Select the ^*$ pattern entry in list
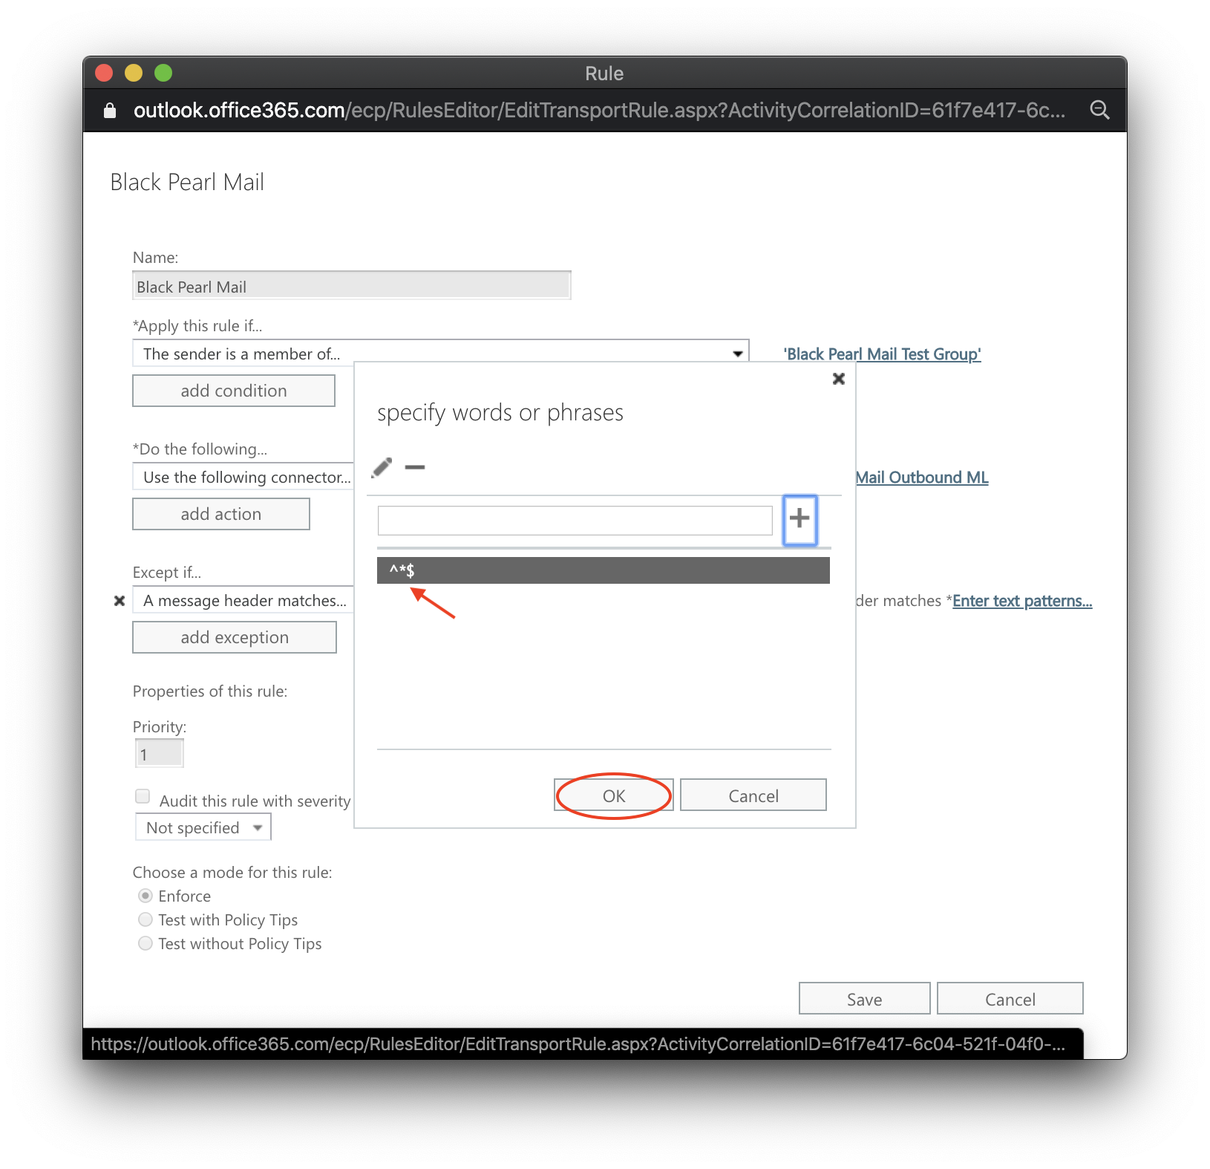The width and height of the screenshot is (1210, 1169). click(x=604, y=570)
